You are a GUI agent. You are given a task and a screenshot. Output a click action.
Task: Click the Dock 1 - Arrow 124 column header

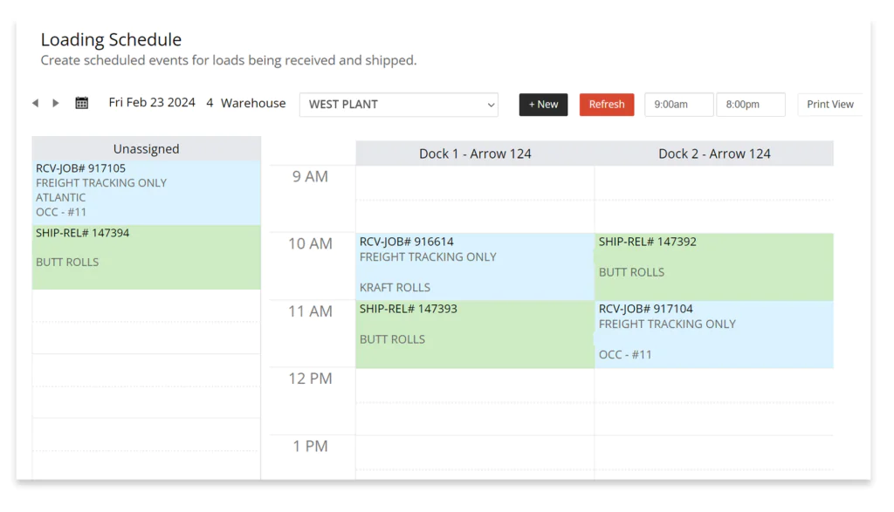coord(475,154)
